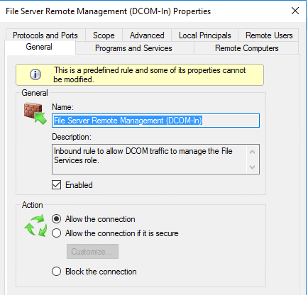Click the Customize... button
The height and width of the screenshot is (295, 308).
point(92,252)
